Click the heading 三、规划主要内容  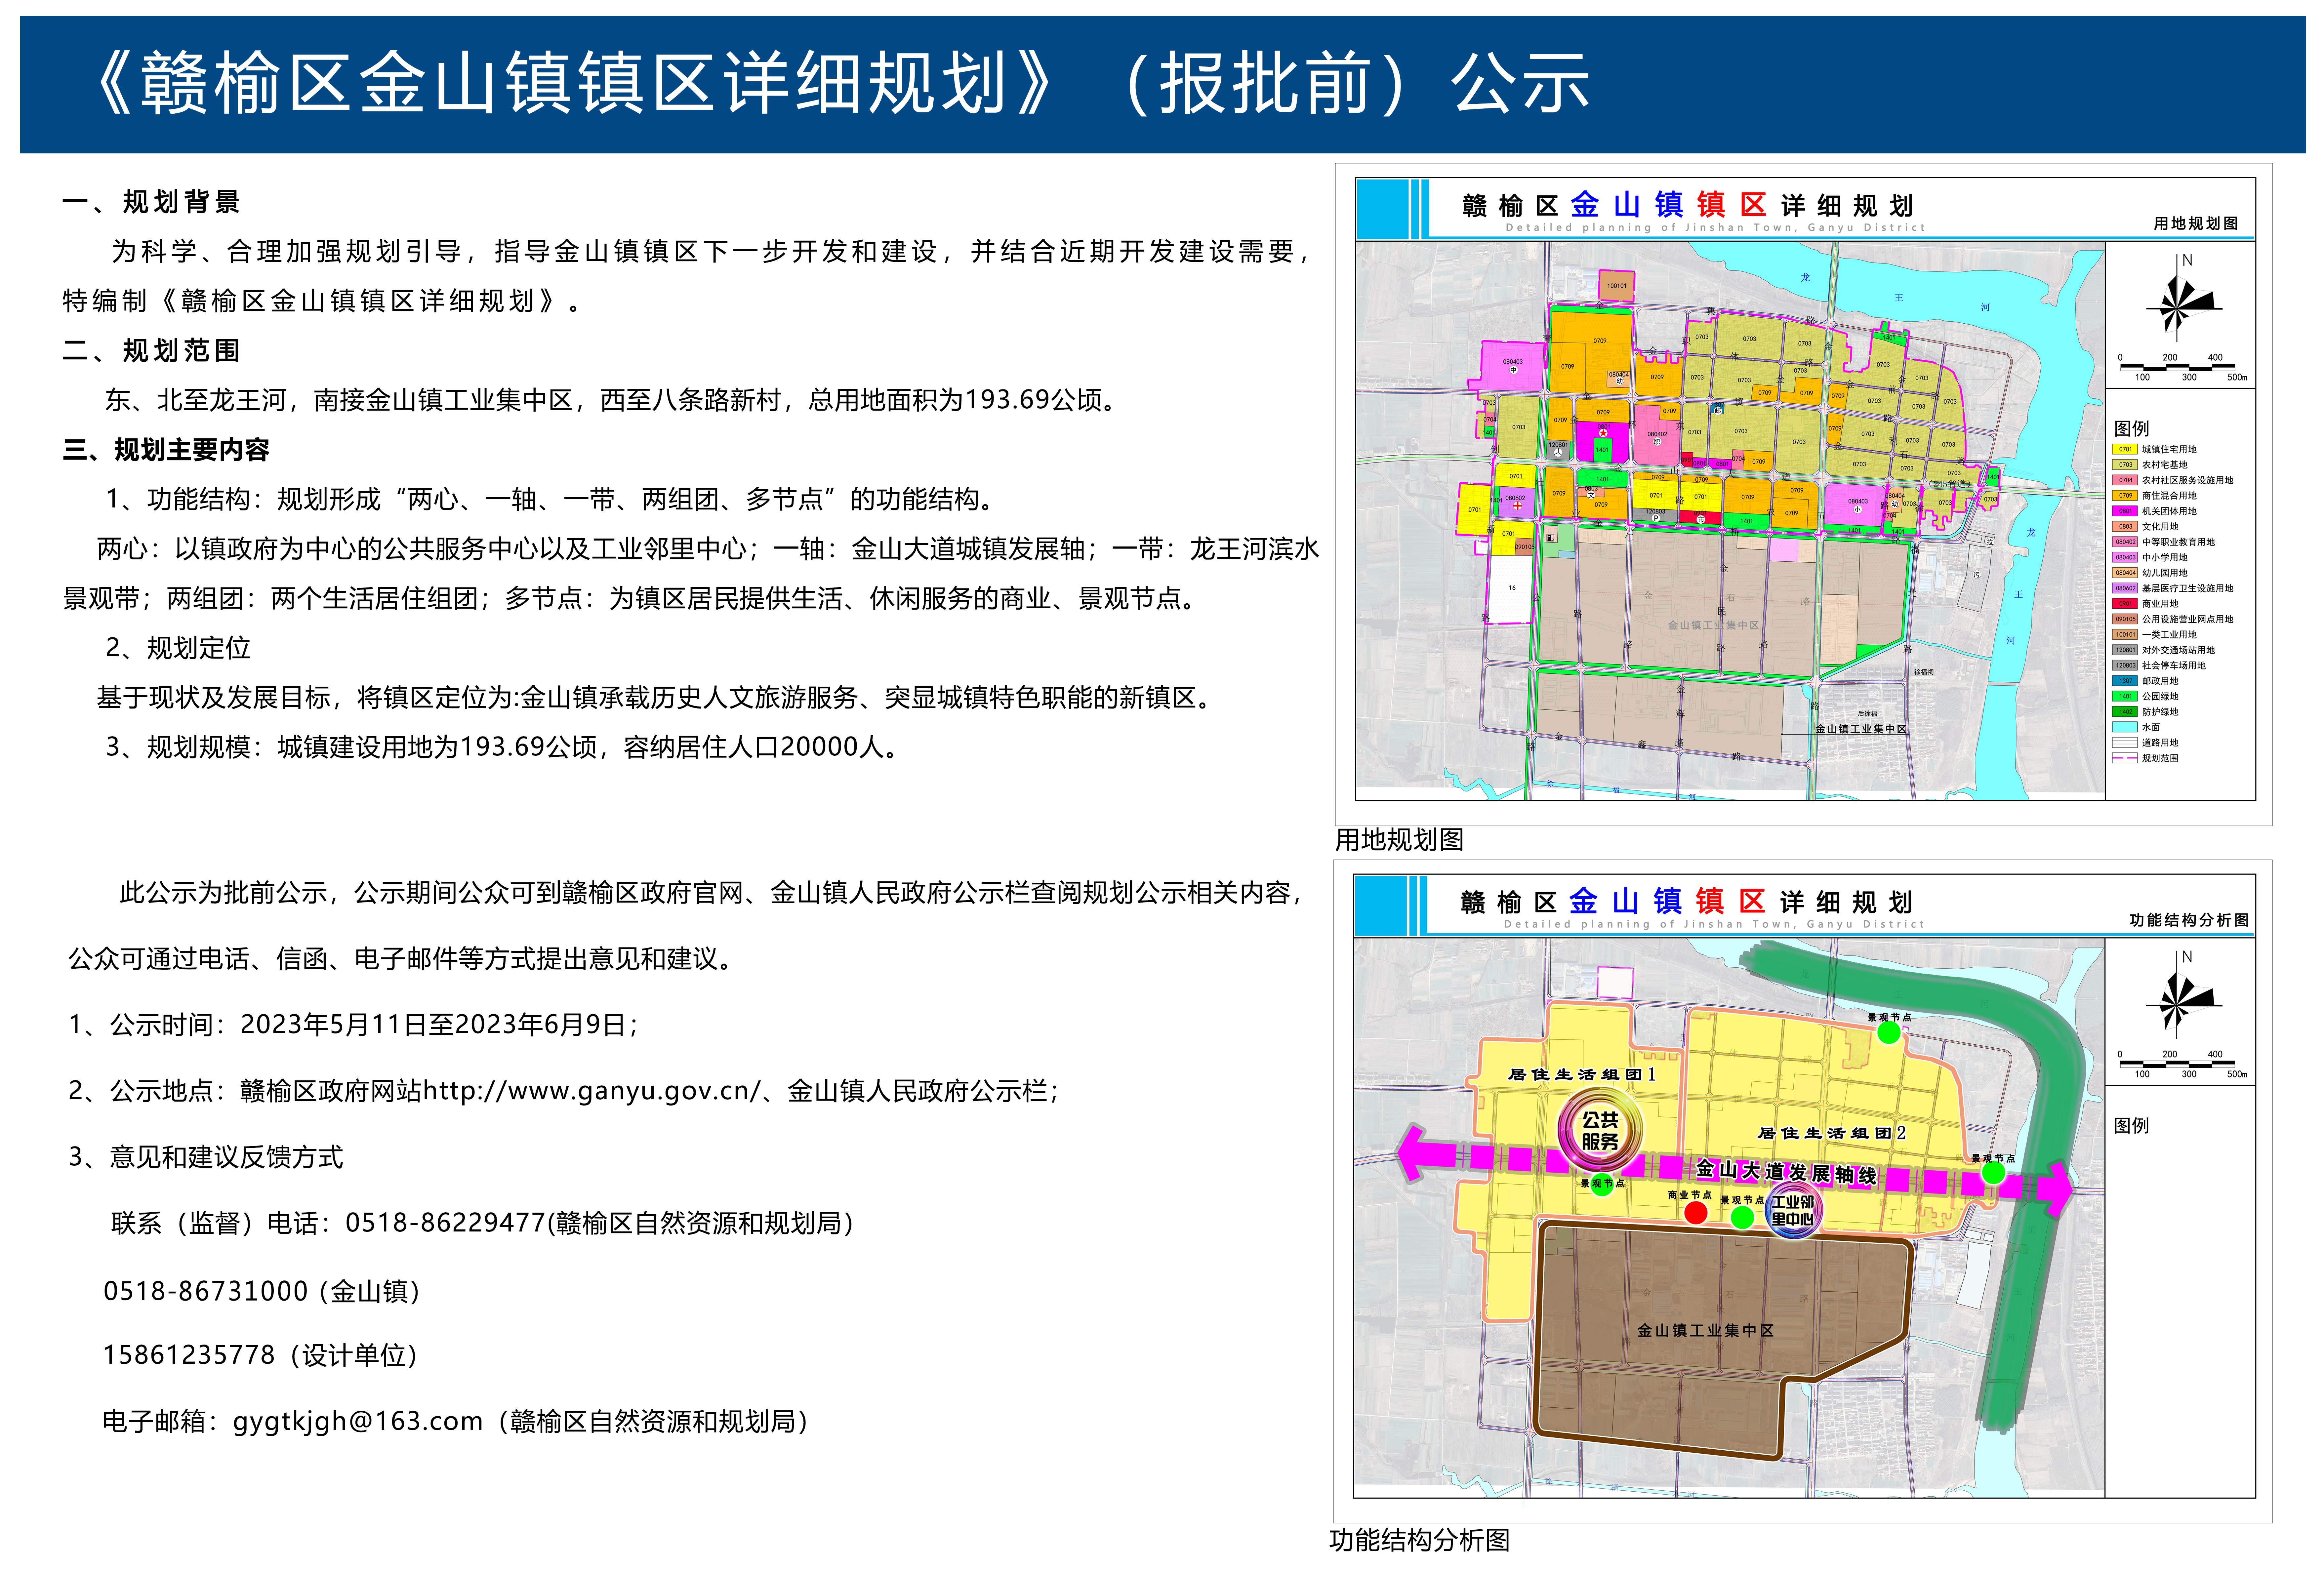click(166, 450)
